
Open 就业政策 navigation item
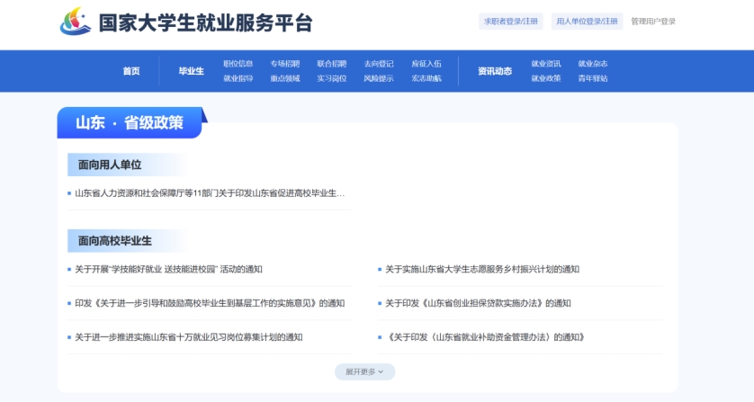pos(546,78)
